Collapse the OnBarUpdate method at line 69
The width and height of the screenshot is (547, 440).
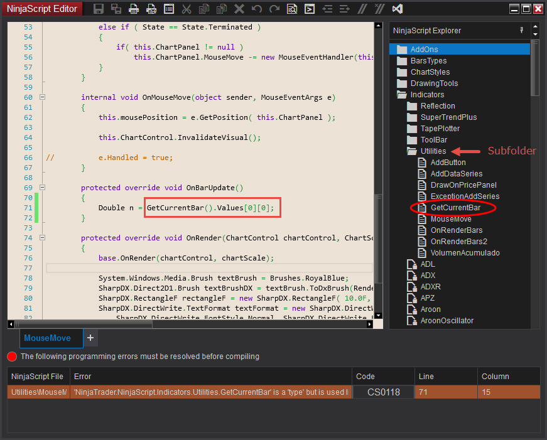coord(43,188)
